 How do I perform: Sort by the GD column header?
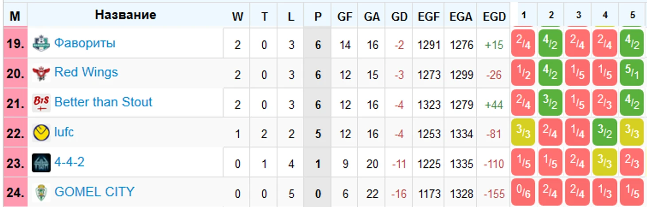click(x=399, y=16)
